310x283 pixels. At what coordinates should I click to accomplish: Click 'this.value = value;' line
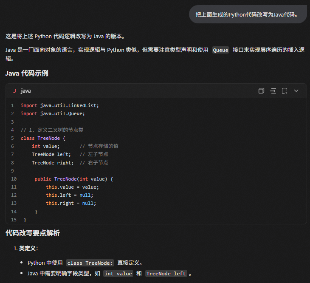pos(72,187)
